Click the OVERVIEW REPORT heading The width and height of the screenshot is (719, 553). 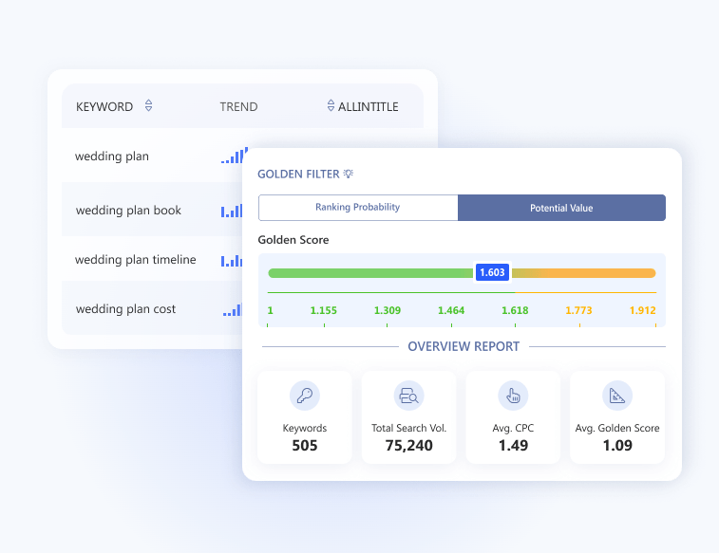464,346
